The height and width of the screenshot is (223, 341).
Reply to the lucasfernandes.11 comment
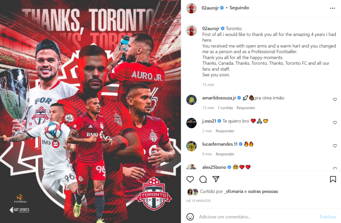click(x=225, y=154)
